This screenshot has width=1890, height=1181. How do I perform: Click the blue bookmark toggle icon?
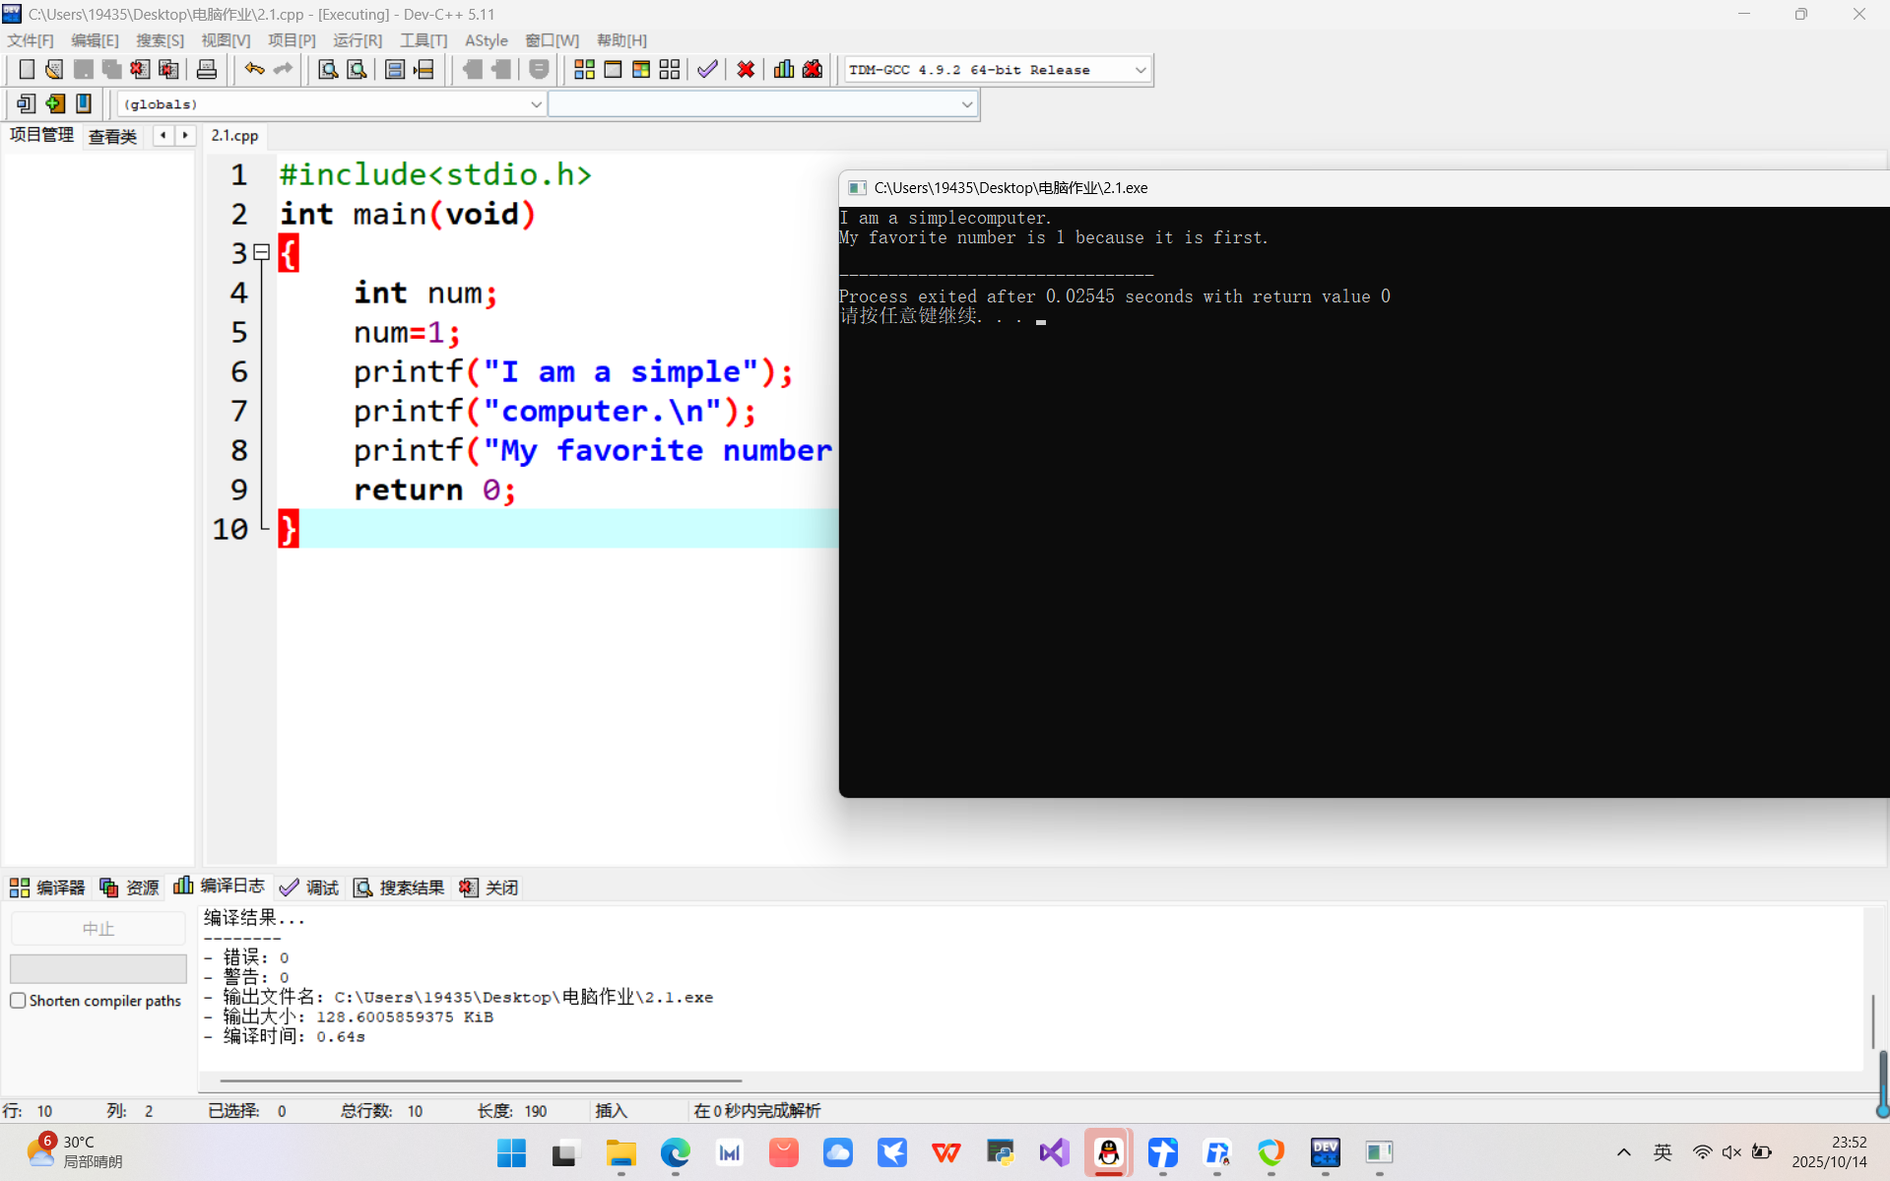(x=84, y=103)
